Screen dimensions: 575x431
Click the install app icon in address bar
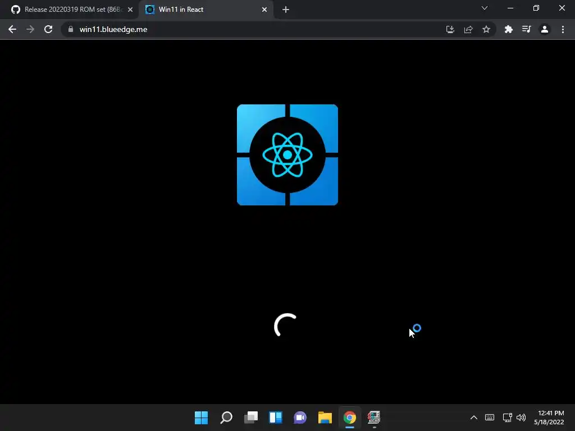click(x=450, y=29)
